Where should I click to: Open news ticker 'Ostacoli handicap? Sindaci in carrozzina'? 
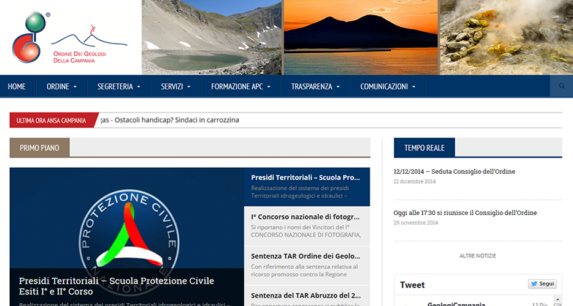tap(177, 120)
